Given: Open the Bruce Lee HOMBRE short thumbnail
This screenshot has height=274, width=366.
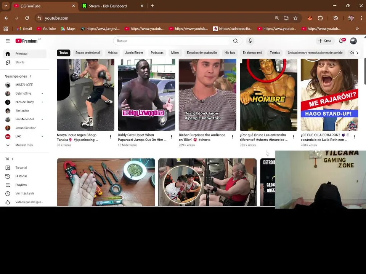Looking at the screenshot, I should [x=268, y=95].
